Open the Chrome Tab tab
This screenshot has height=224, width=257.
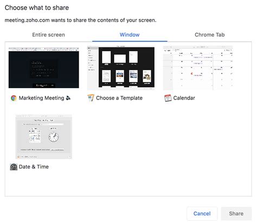210,35
